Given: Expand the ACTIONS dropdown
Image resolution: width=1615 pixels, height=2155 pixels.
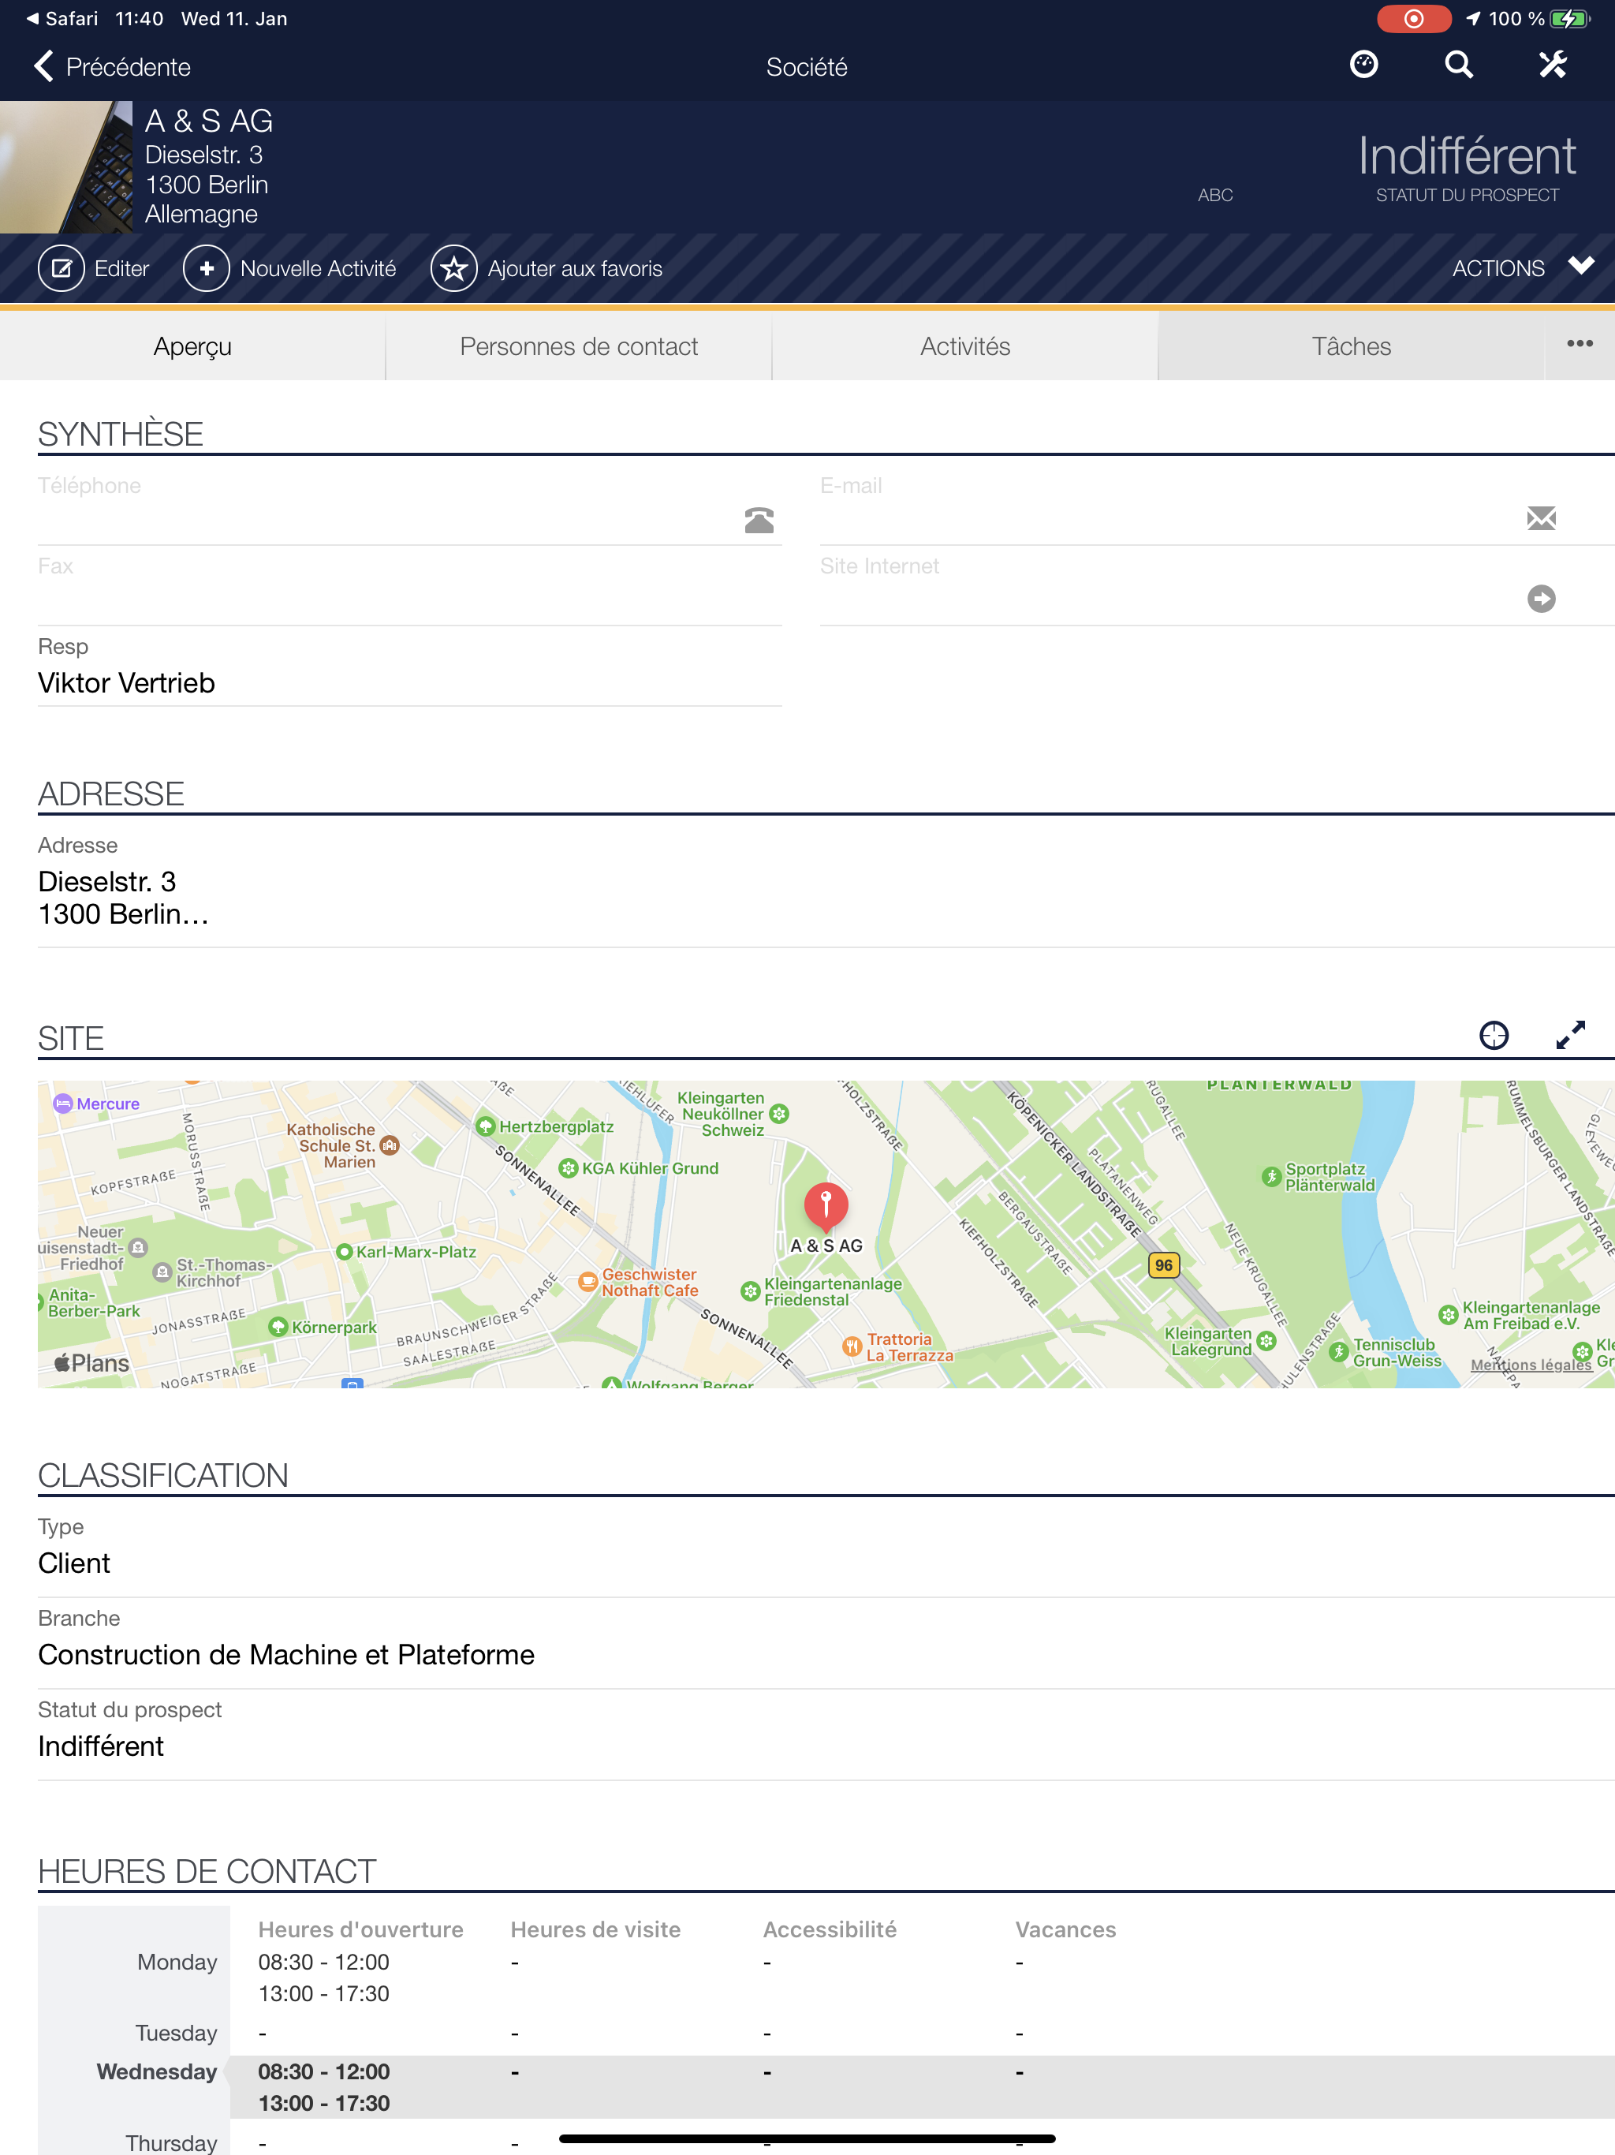Looking at the screenshot, I should tap(1523, 268).
